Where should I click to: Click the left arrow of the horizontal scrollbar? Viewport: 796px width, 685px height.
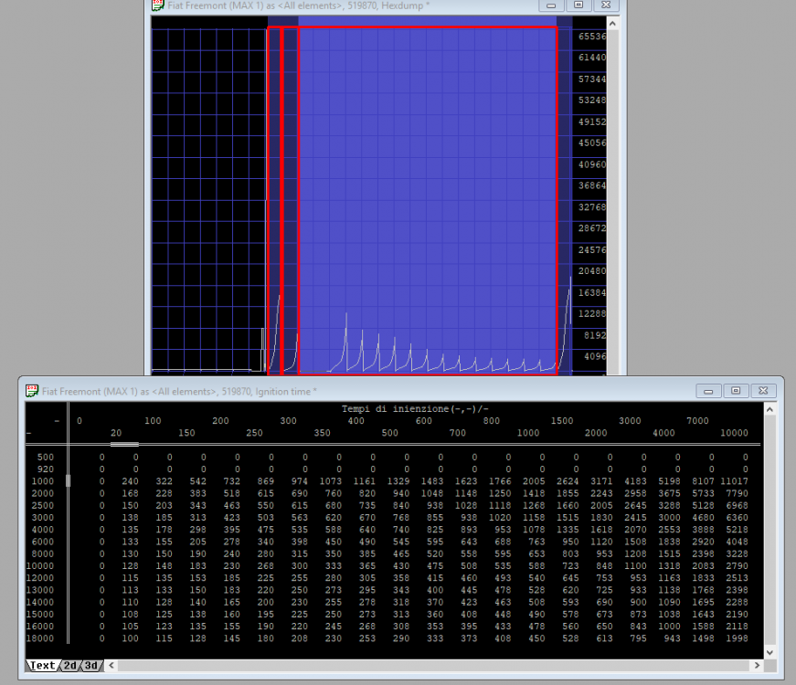tap(111, 666)
